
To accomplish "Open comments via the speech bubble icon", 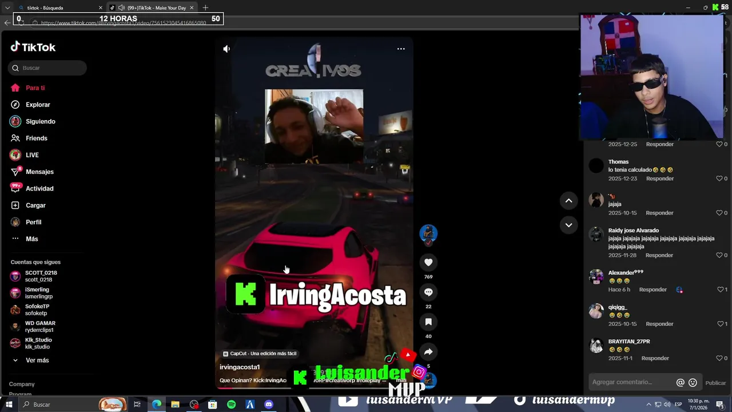I will pyautogui.click(x=428, y=292).
